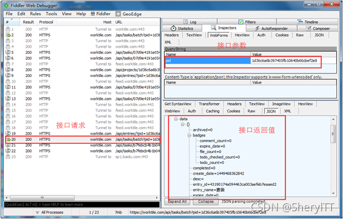Screen dimensions: 343x219
Task: Sort sessions by Result column header
Action: [x=29, y=22]
